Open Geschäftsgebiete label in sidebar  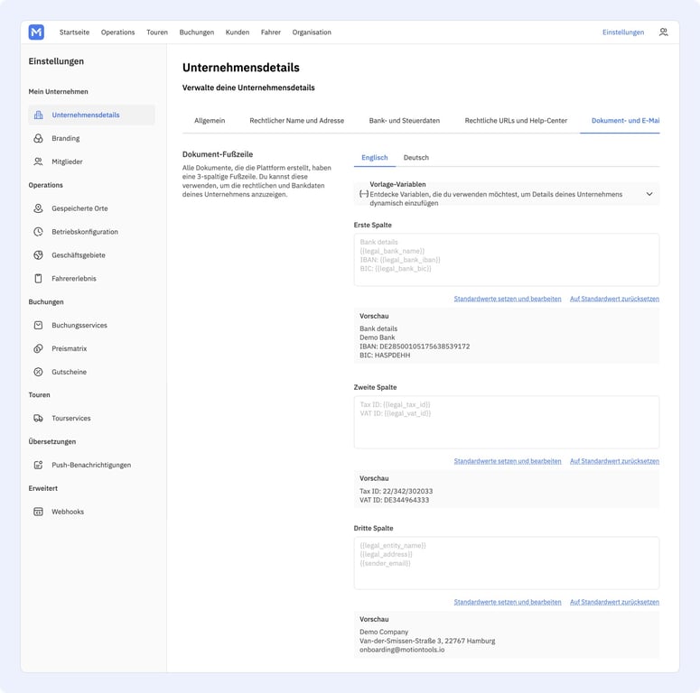click(x=79, y=255)
